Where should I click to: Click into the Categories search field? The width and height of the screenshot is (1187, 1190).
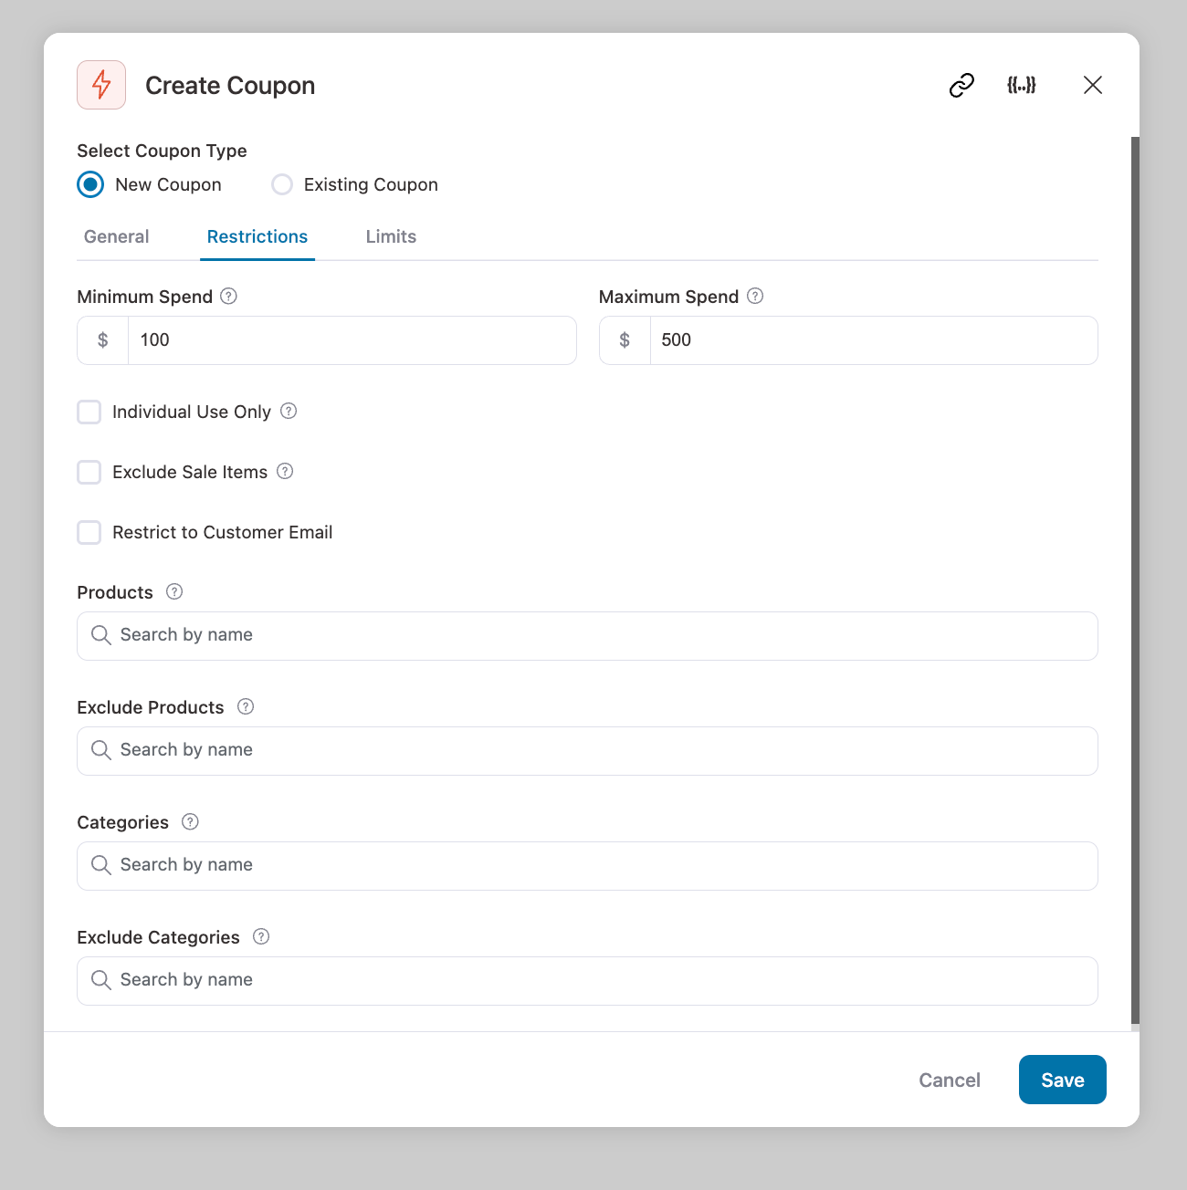587,866
